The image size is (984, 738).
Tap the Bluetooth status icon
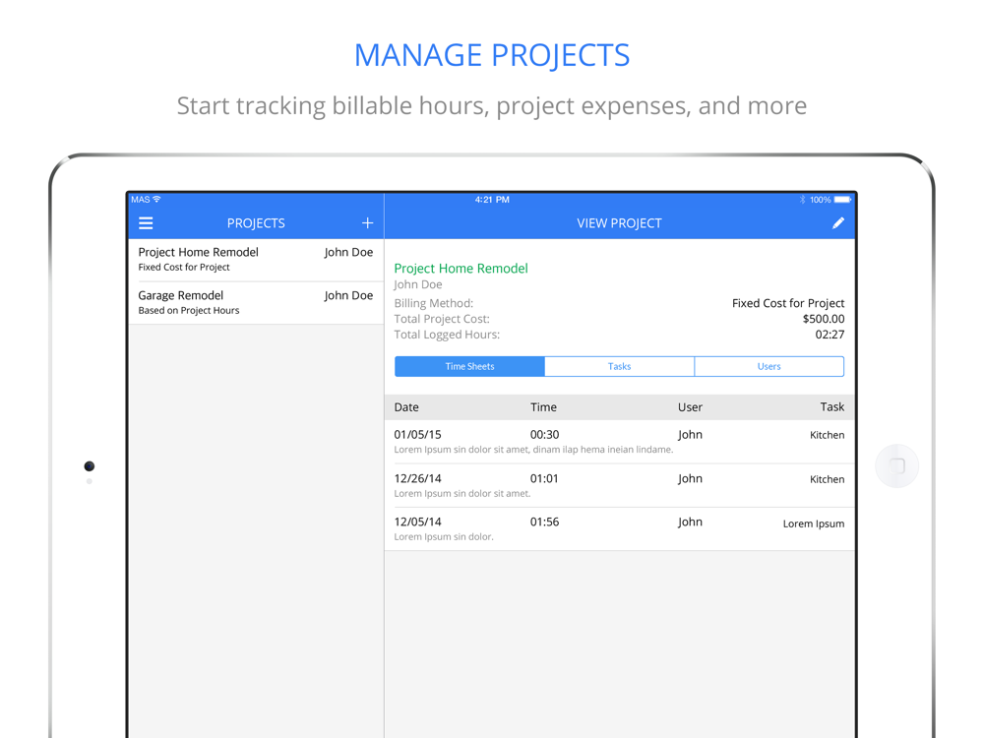pos(802,200)
